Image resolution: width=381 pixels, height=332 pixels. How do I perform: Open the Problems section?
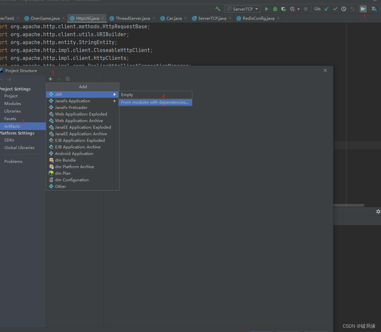[13, 162]
